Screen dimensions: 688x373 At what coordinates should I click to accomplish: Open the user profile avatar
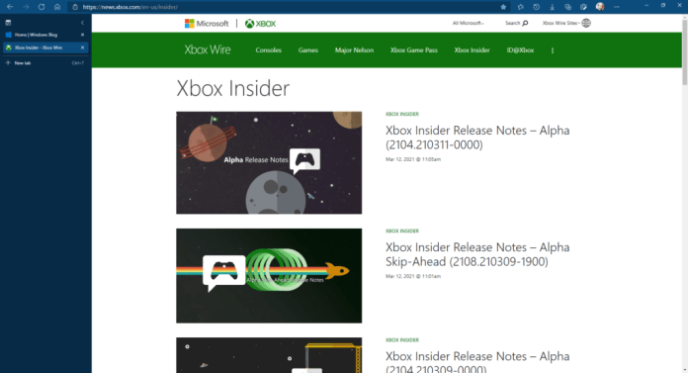(600, 7)
